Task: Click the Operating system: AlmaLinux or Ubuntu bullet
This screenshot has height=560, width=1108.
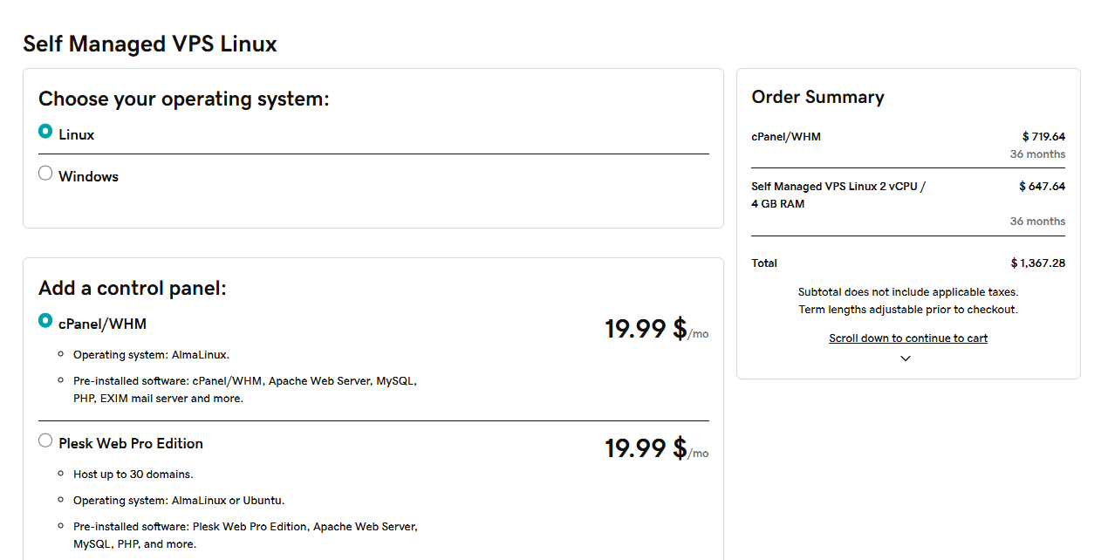Action: [179, 501]
